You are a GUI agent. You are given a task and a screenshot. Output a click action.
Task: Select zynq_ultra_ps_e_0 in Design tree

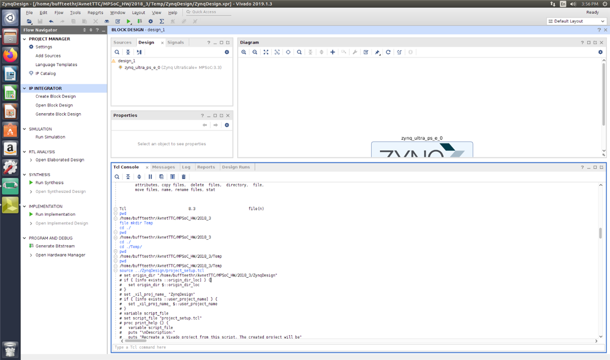(x=142, y=67)
